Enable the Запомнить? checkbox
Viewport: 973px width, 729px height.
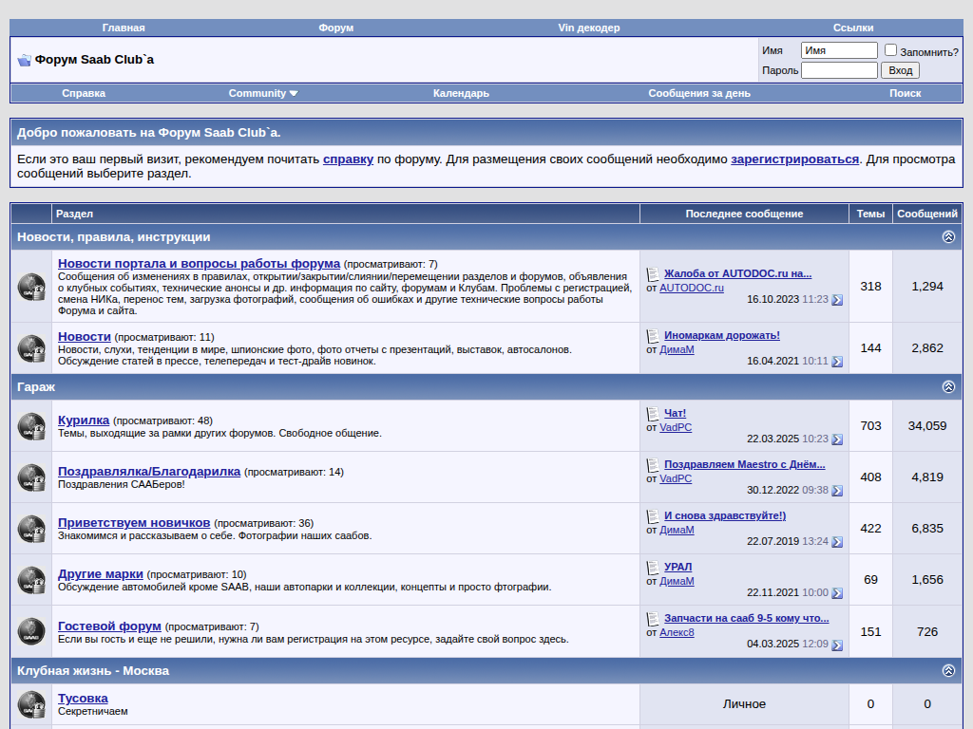coord(891,50)
